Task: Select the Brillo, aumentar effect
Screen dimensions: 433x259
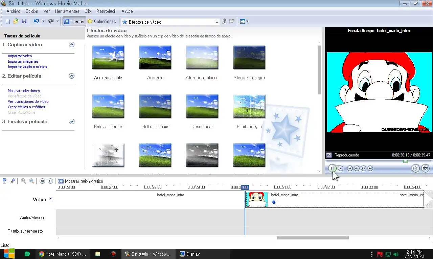Action: point(108,107)
